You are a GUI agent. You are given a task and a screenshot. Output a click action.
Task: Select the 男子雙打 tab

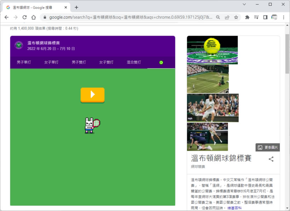[79, 62]
